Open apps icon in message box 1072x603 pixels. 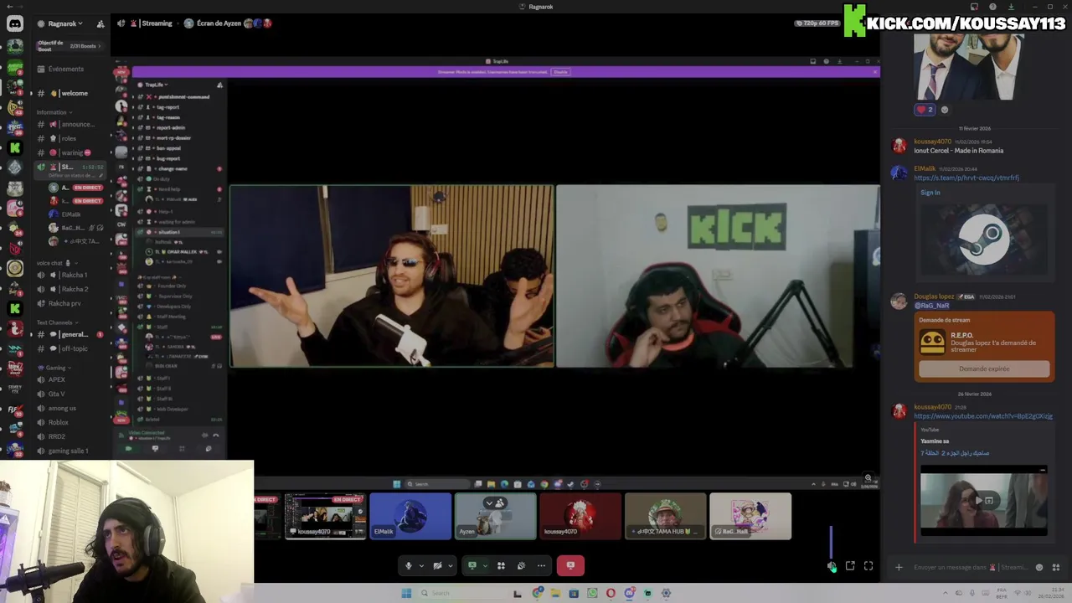point(1055,567)
